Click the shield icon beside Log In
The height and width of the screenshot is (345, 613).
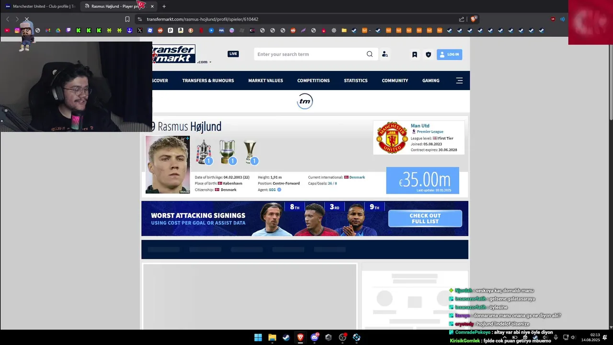[x=428, y=55]
